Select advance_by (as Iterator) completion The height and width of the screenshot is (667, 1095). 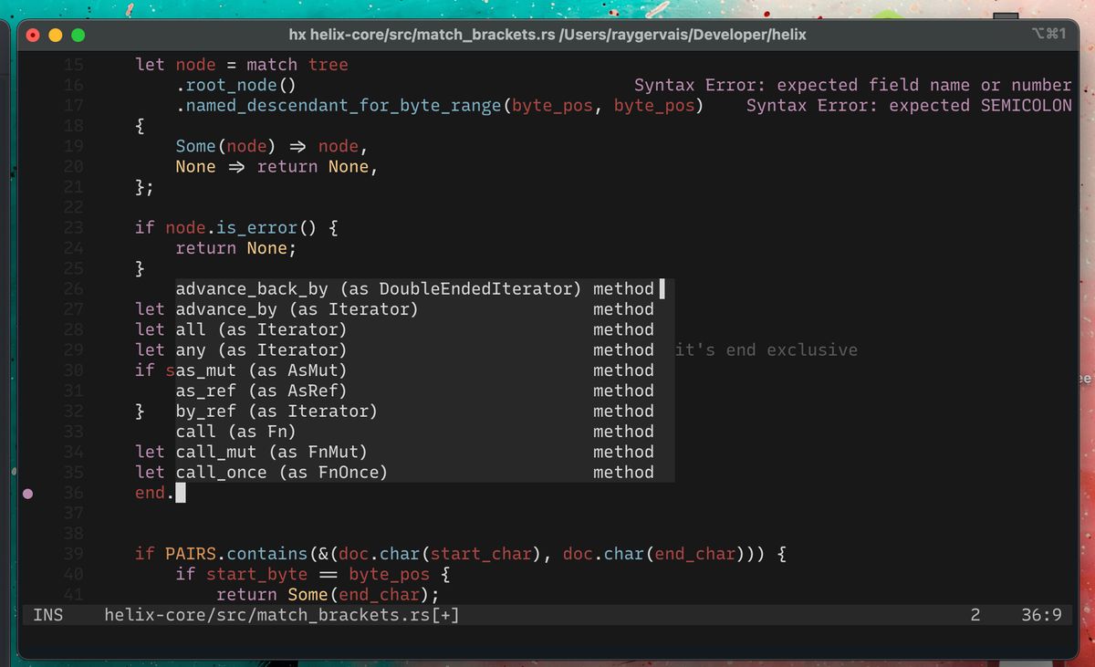click(297, 309)
